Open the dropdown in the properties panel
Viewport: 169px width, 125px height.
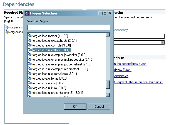162,42
